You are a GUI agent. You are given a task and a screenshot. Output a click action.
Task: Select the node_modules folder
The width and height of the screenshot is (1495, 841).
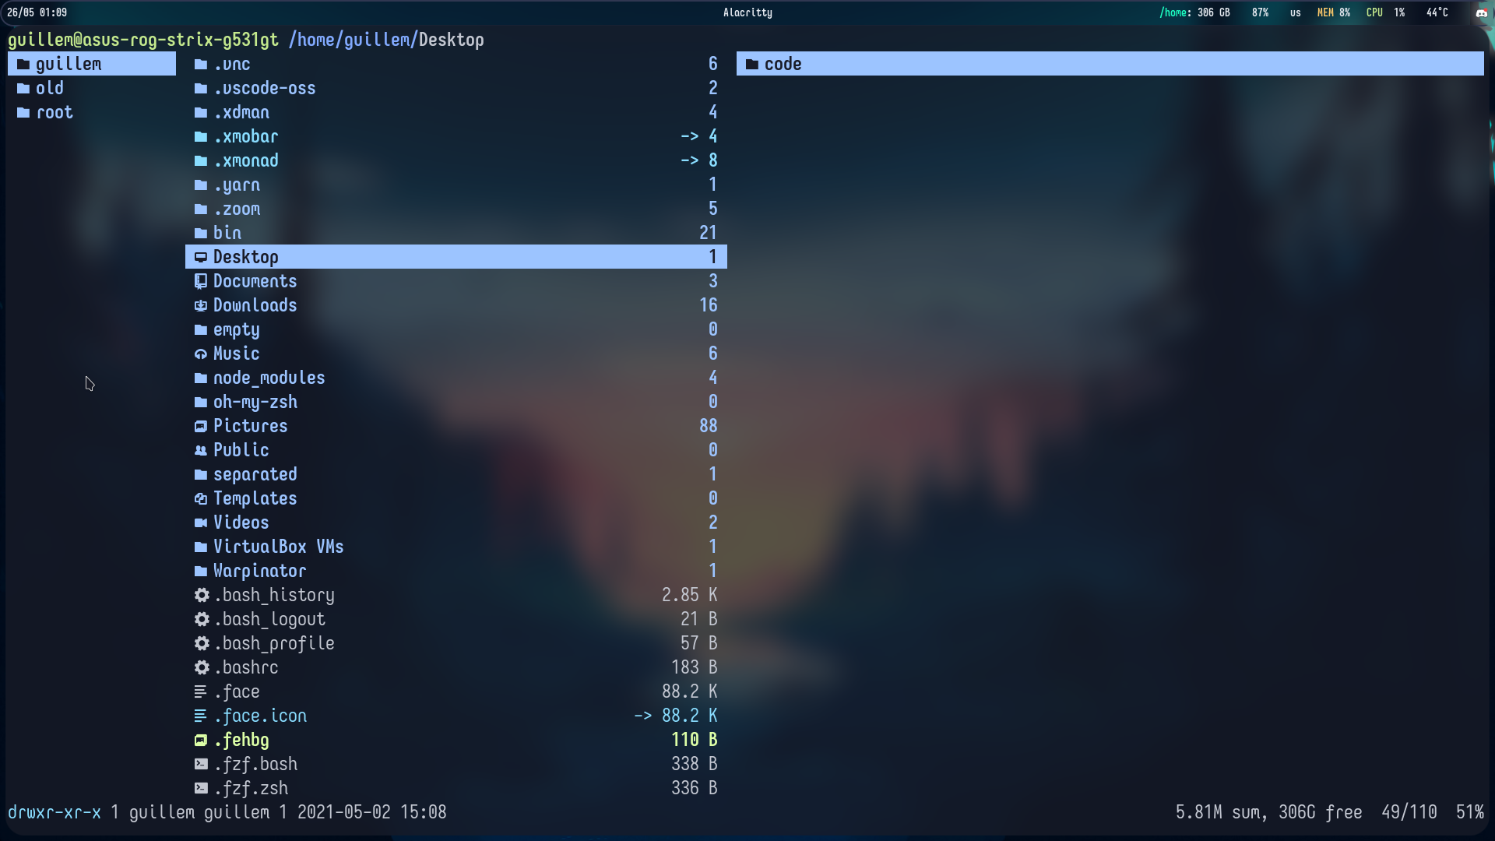pyautogui.click(x=269, y=378)
